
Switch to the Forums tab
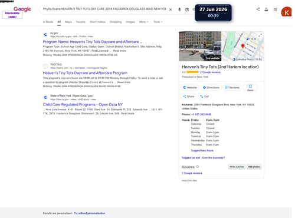pyautogui.click(x=81, y=22)
